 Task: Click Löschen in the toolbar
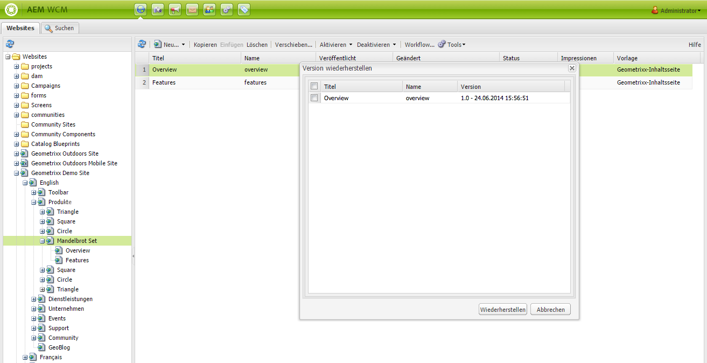[257, 45]
